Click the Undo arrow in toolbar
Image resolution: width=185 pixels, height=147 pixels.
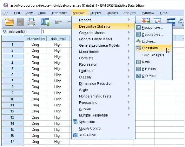click(59, 22)
